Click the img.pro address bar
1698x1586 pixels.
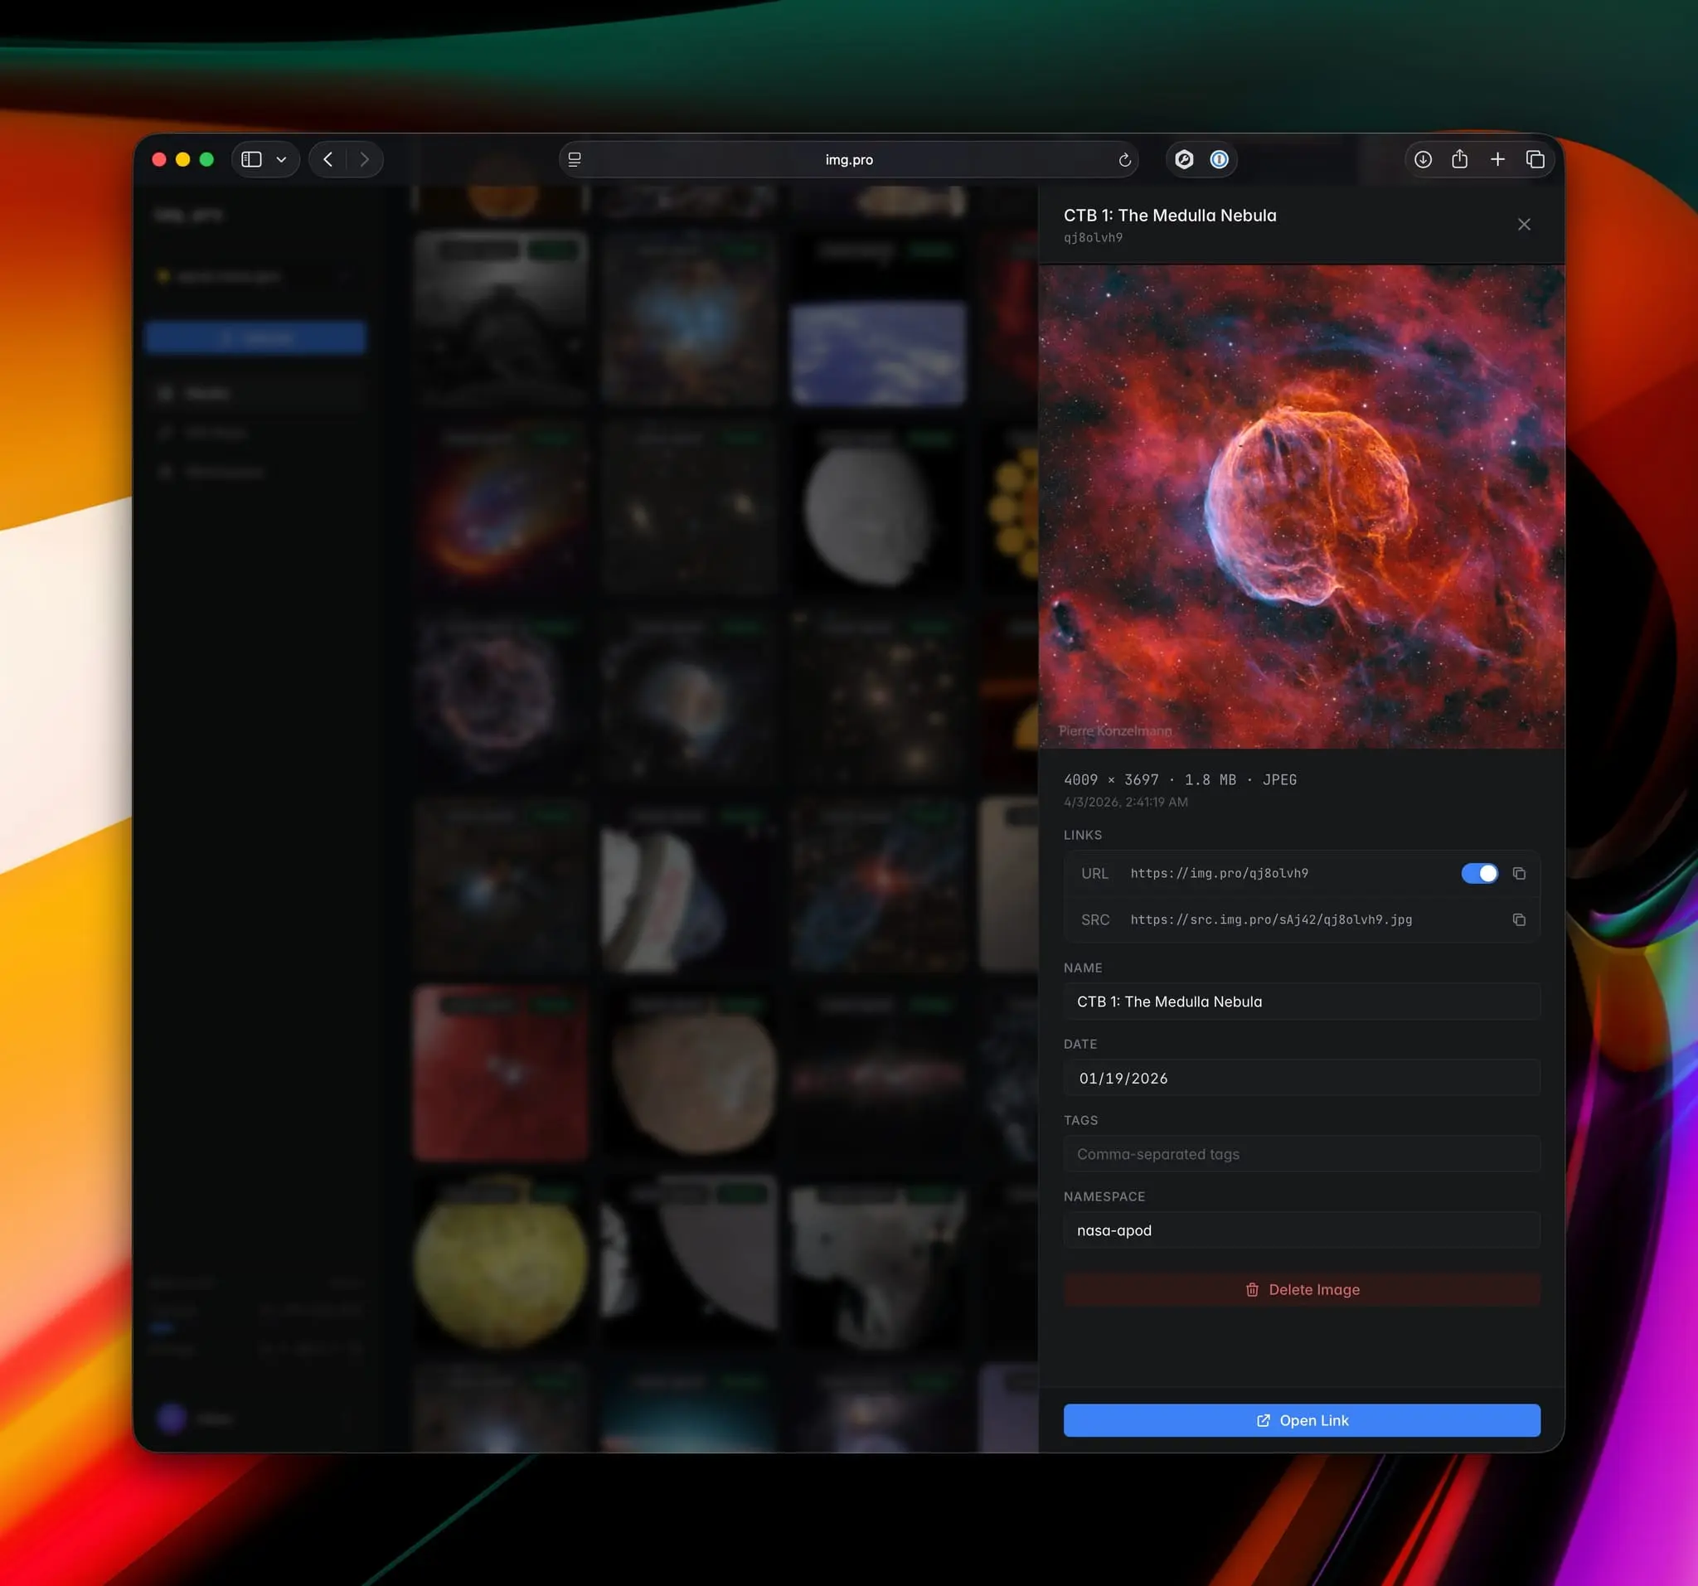(x=848, y=160)
